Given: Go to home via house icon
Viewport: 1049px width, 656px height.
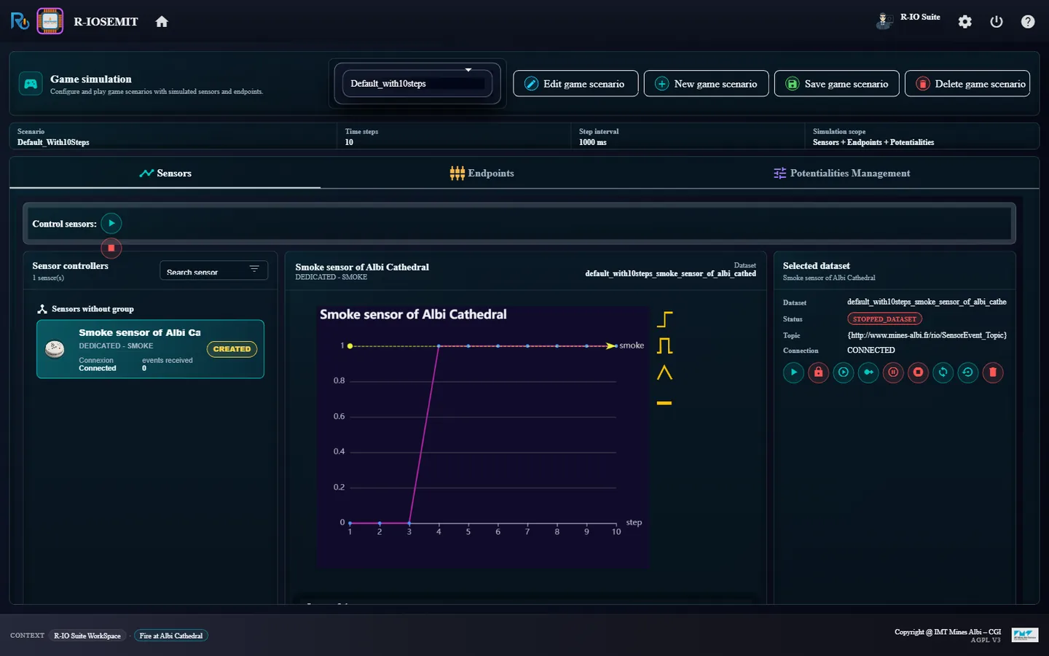Looking at the screenshot, I should (162, 22).
